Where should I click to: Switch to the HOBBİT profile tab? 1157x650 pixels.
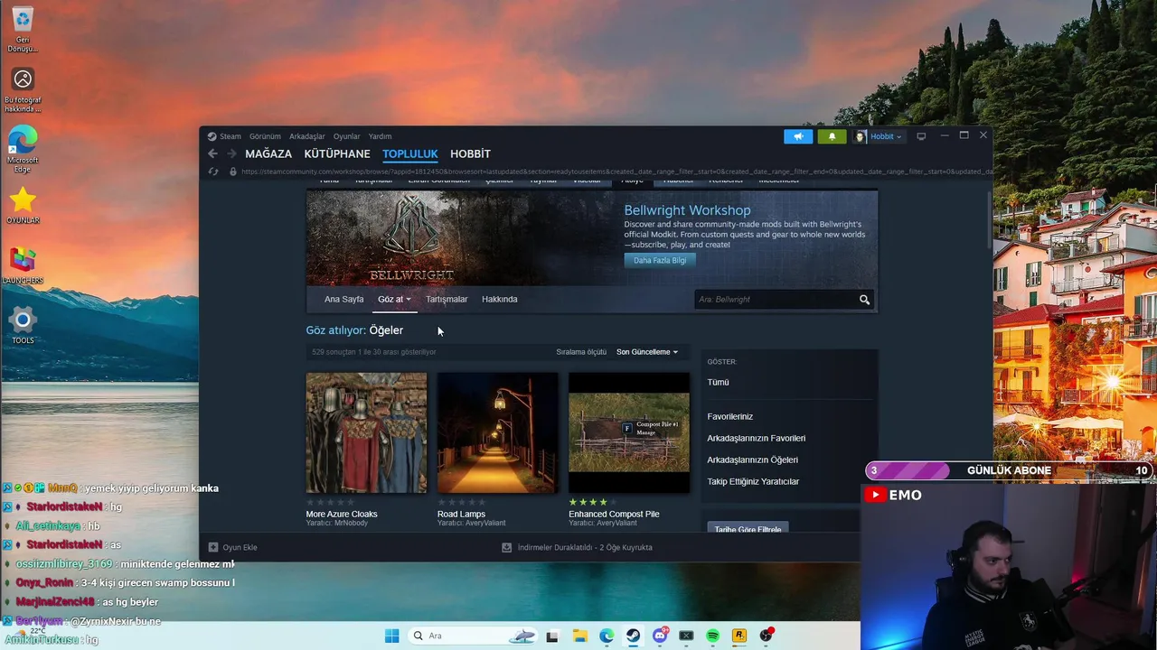coord(470,153)
